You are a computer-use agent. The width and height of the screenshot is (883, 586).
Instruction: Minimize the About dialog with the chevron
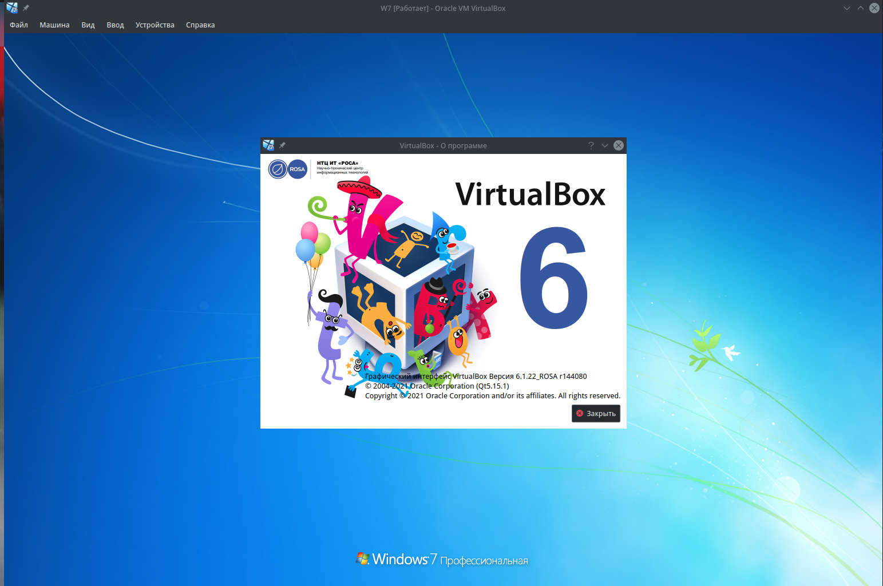pyautogui.click(x=605, y=145)
